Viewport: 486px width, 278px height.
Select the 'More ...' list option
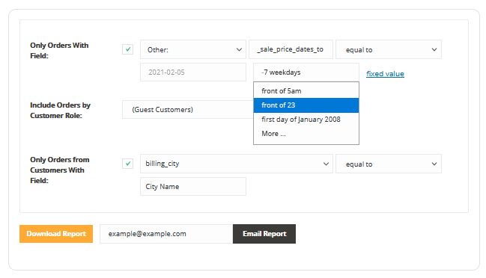306,134
